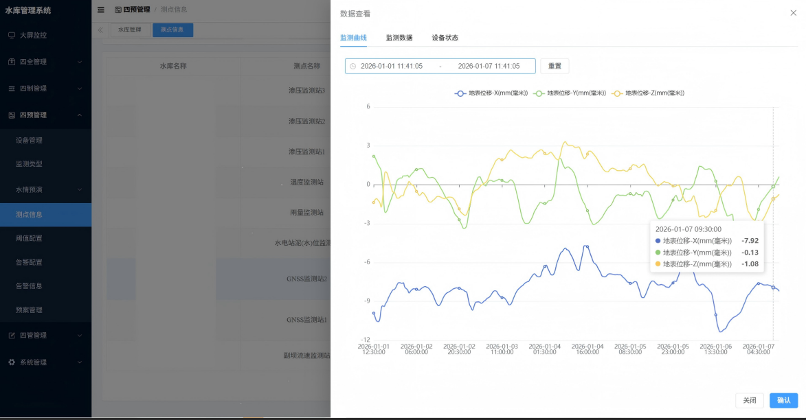The height and width of the screenshot is (420, 806).
Task: Click the hamburger menu collapse icon
Action: (101, 10)
